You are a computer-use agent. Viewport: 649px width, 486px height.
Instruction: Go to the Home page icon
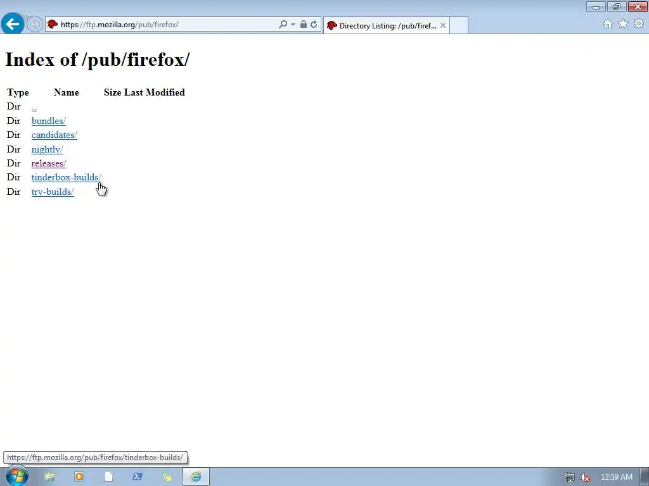point(608,24)
